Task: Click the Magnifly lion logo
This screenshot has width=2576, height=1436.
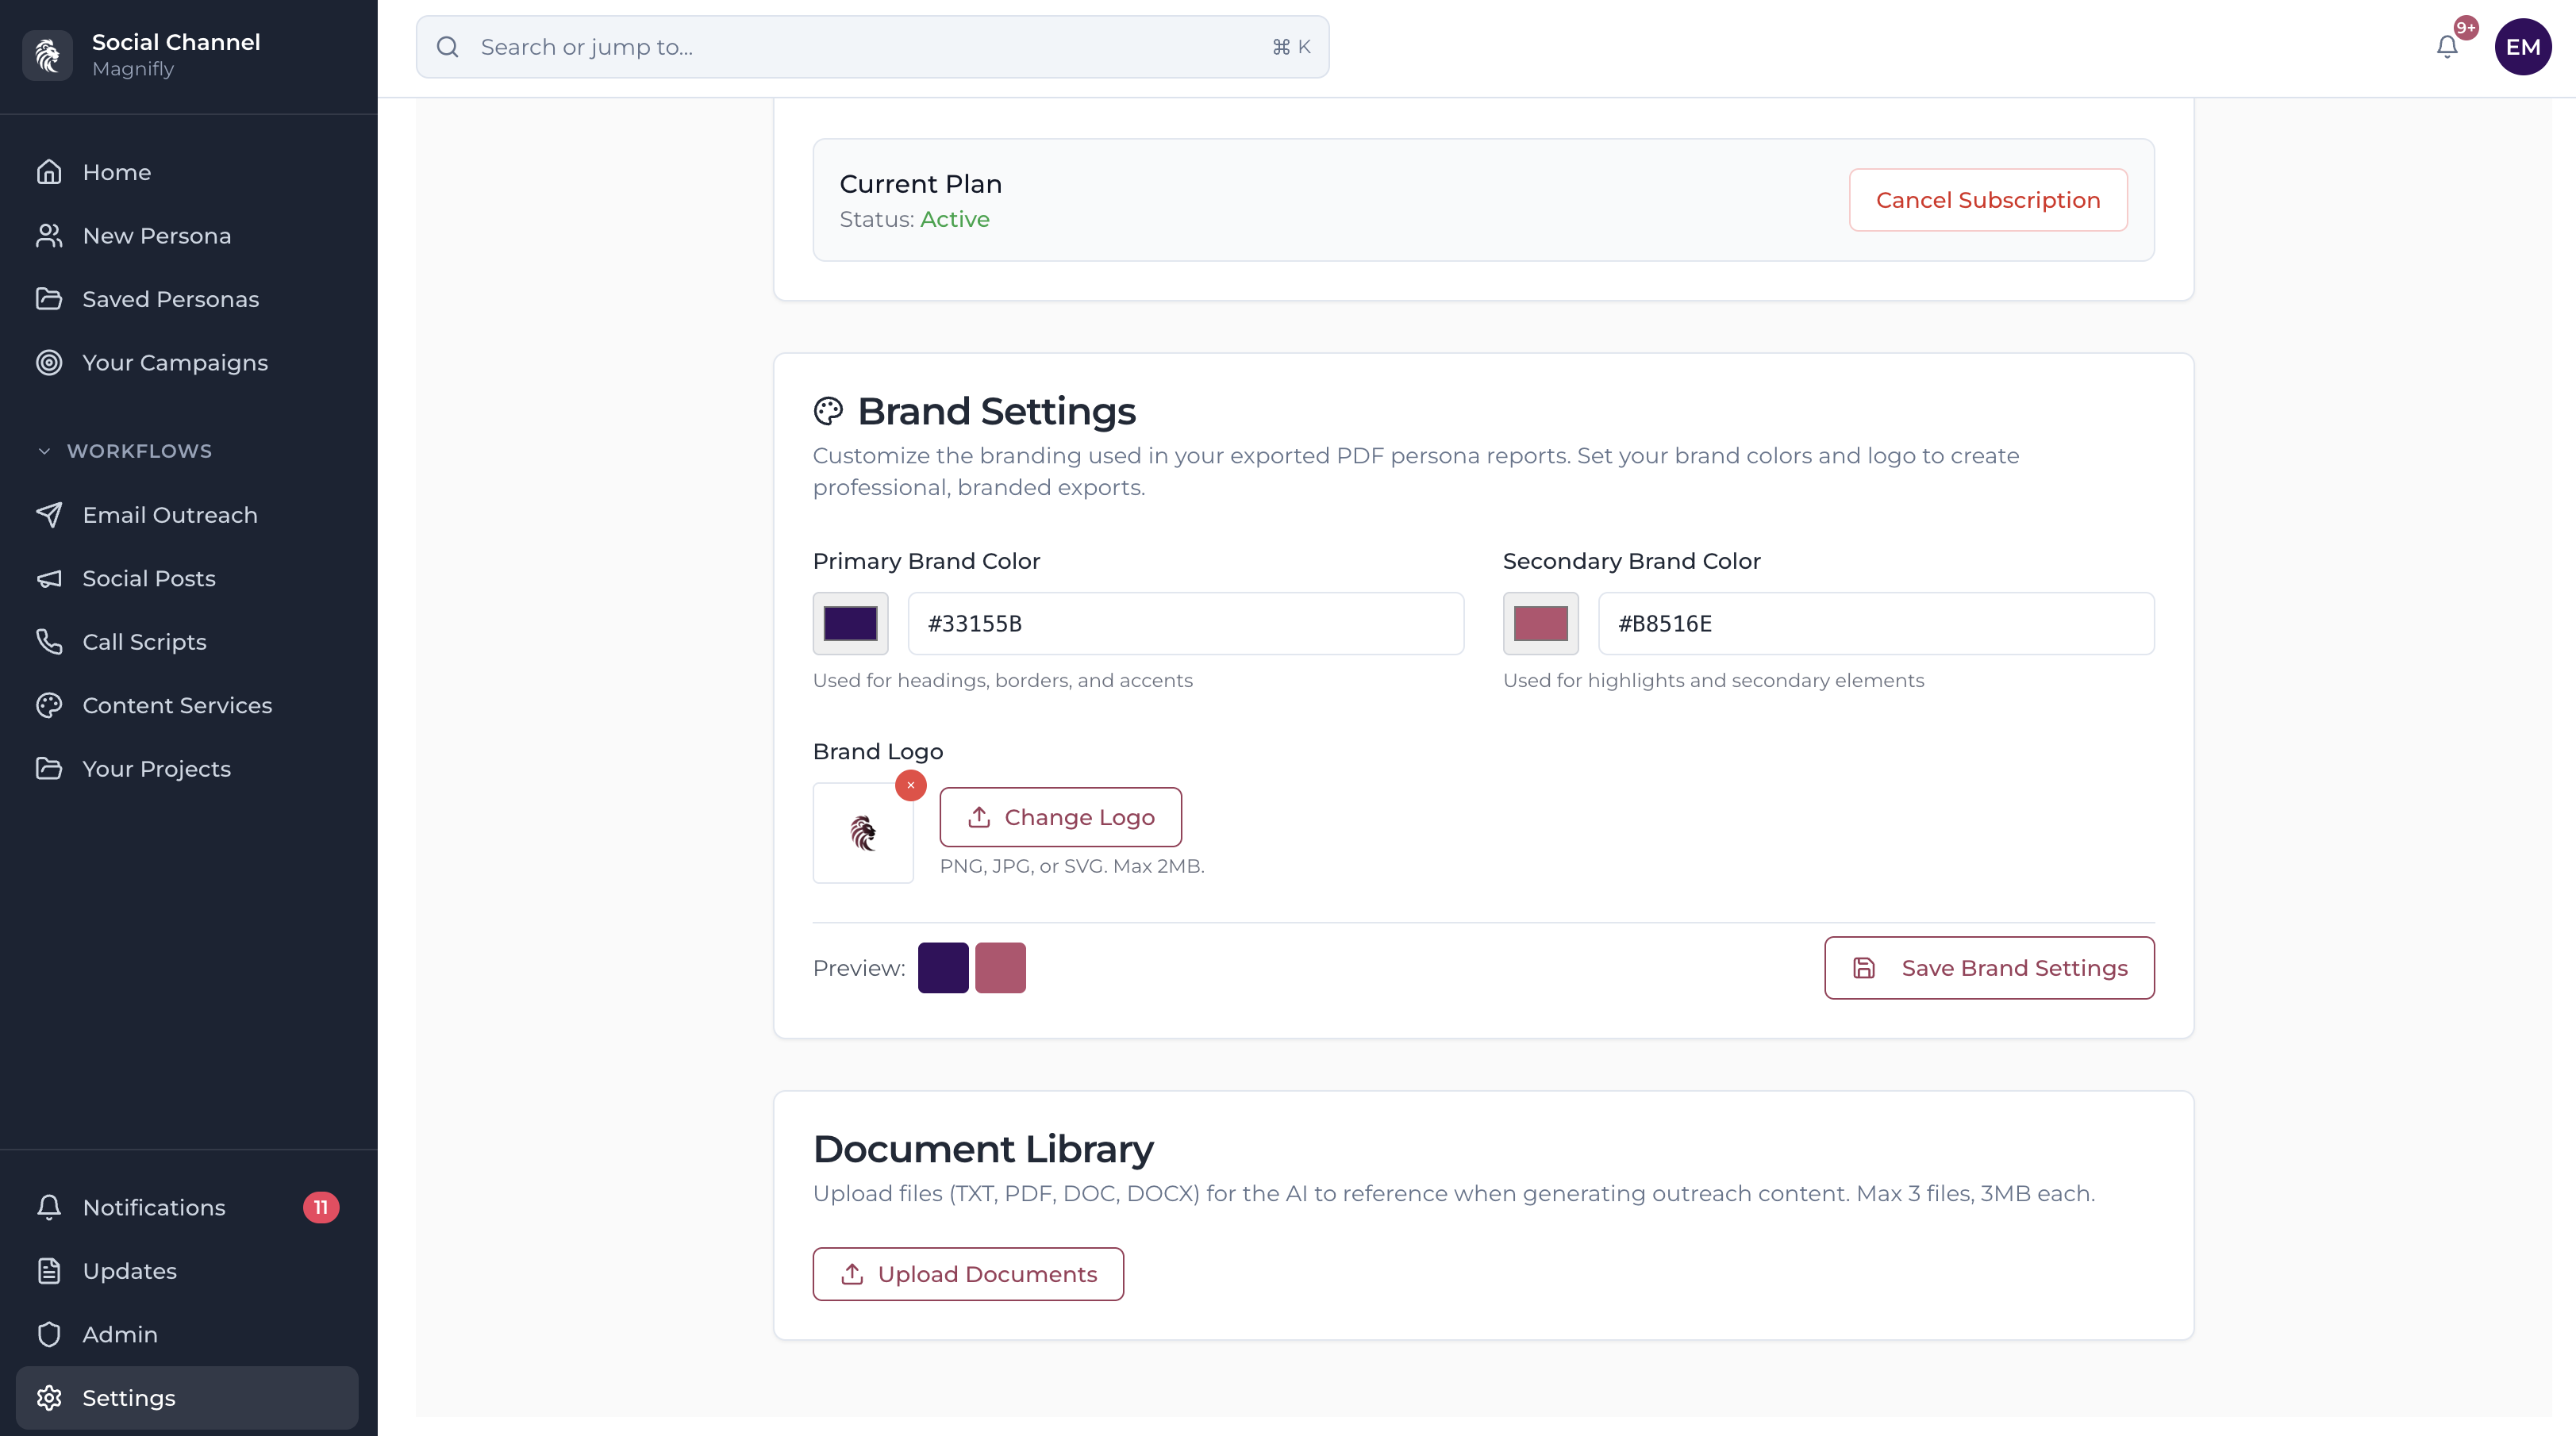Action: tap(47, 55)
